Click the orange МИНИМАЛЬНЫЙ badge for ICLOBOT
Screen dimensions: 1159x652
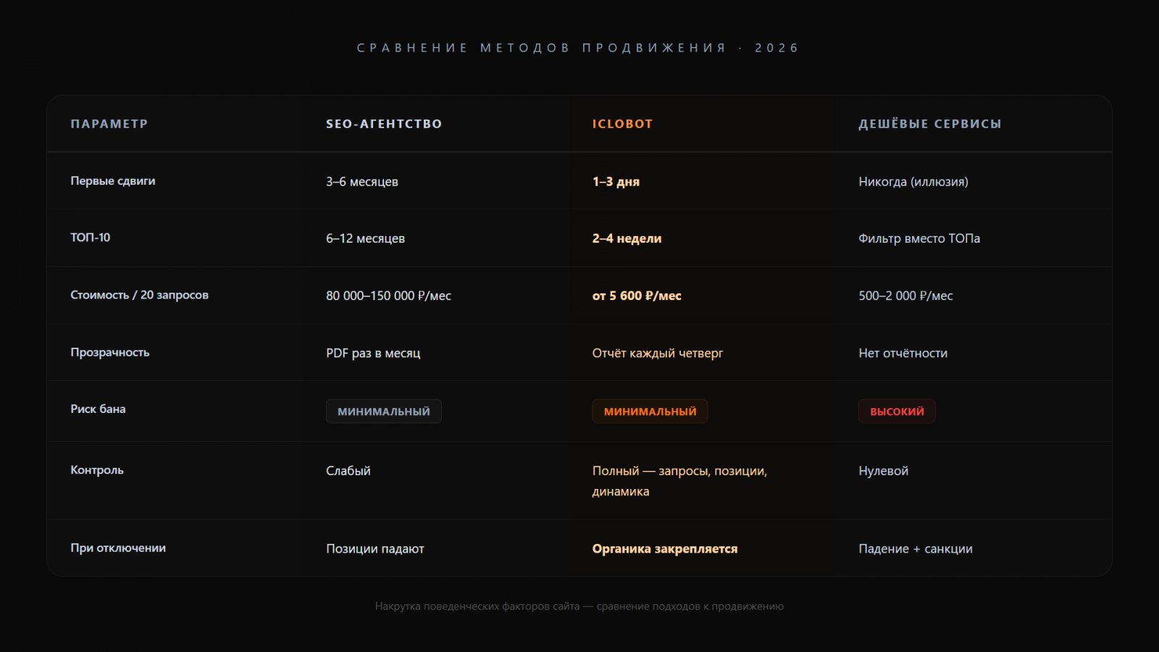(x=650, y=411)
